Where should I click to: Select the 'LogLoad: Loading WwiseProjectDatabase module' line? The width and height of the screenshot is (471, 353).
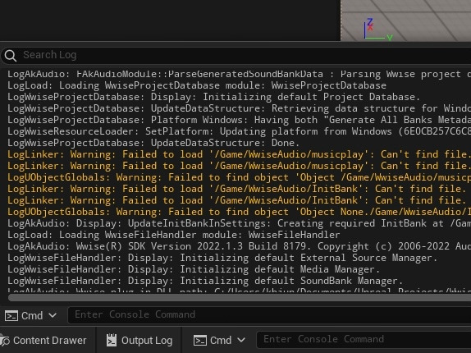click(197, 85)
